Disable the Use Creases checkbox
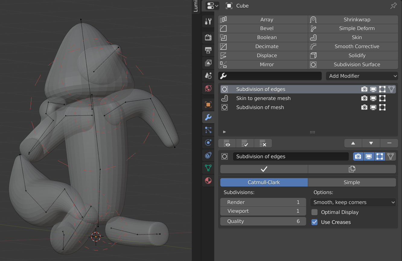This screenshot has width=402, height=261. pyautogui.click(x=314, y=222)
